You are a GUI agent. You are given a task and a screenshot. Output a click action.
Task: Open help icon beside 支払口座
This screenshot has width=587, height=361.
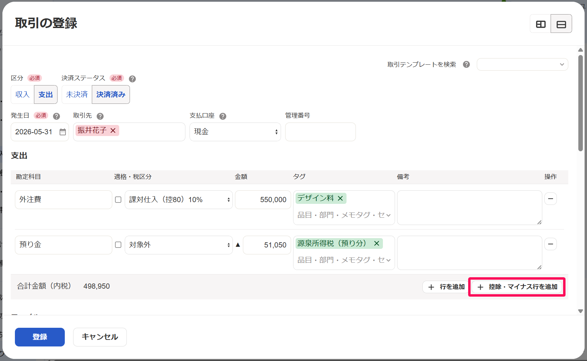click(223, 116)
